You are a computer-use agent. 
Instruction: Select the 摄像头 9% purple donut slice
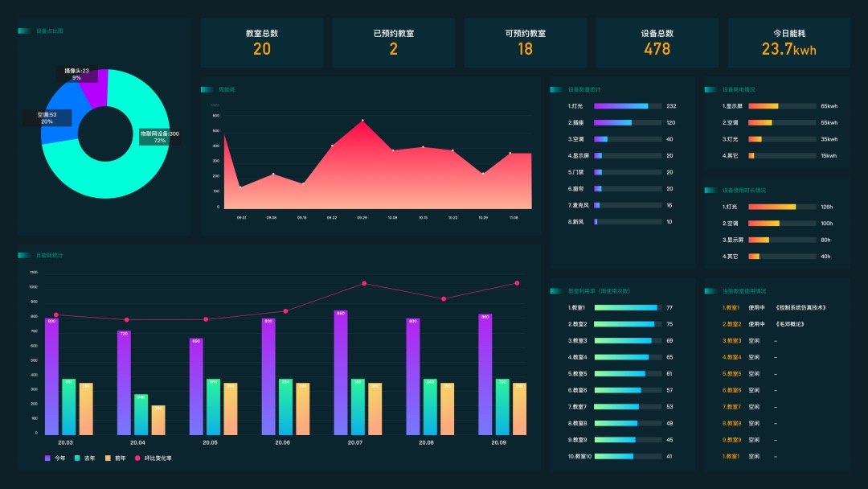pos(95,87)
